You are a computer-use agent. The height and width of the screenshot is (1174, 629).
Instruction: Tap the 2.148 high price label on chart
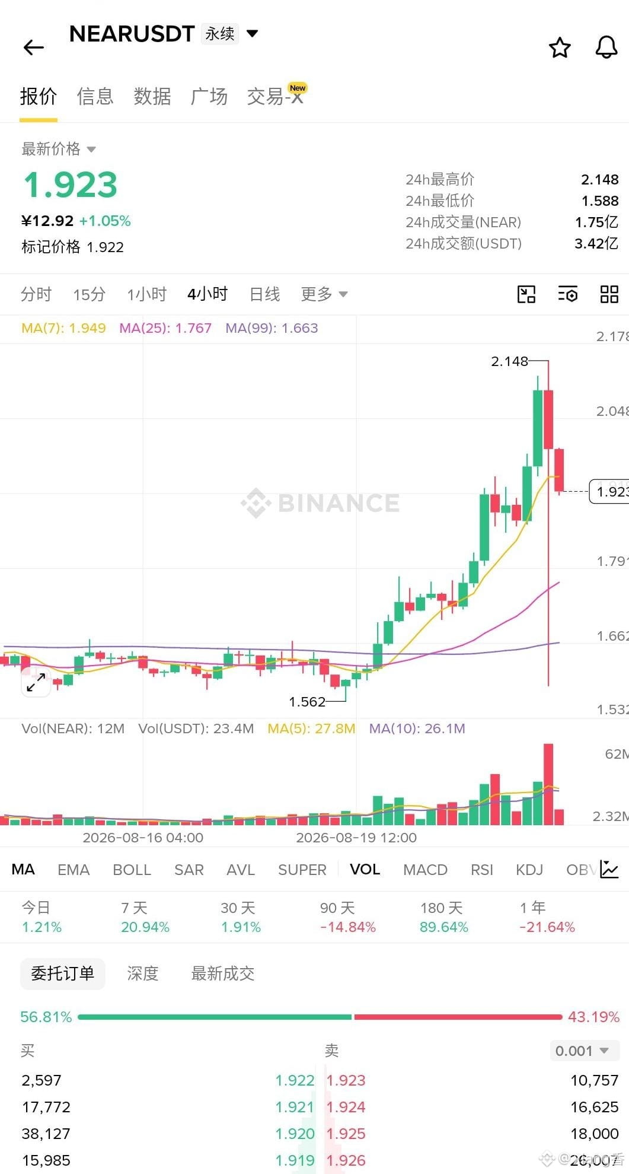coord(509,361)
